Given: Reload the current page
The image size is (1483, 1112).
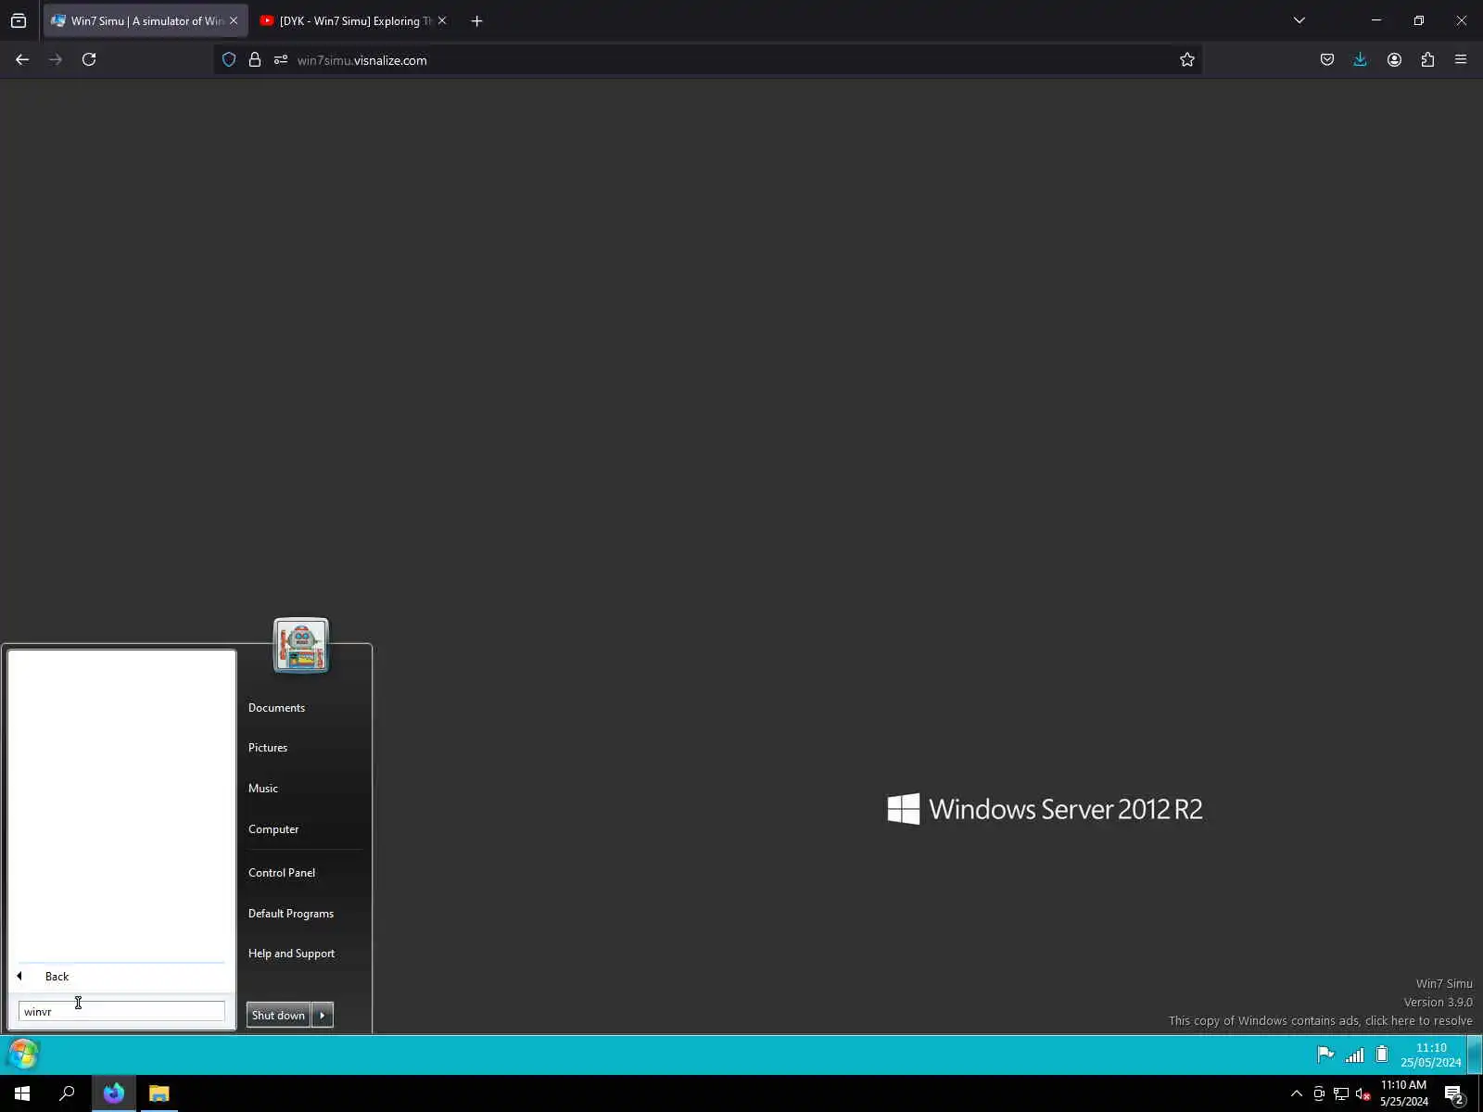Looking at the screenshot, I should (x=89, y=59).
